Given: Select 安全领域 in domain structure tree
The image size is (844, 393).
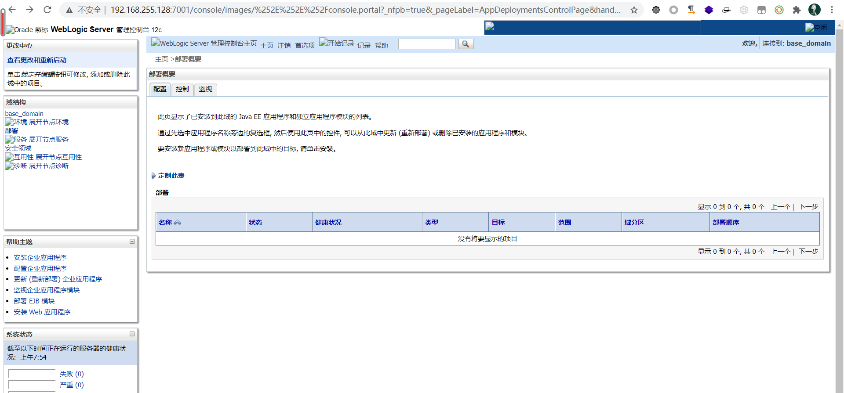Looking at the screenshot, I should coord(18,148).
